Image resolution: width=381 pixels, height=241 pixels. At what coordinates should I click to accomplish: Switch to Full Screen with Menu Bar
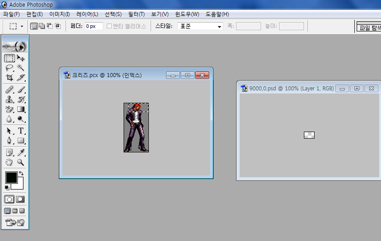15,211
